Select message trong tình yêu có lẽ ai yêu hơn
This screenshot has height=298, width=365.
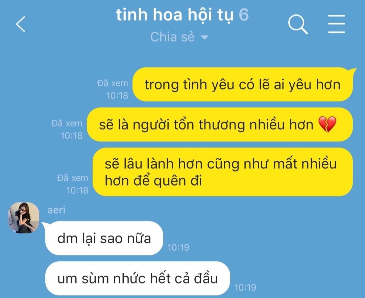(x=243, y=84)
